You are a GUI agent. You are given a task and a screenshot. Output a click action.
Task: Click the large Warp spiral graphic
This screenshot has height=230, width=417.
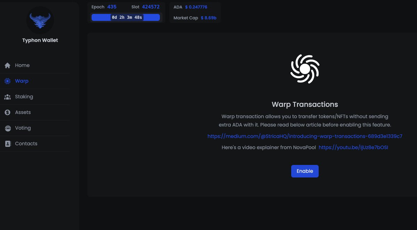click(x=305, y=69)
